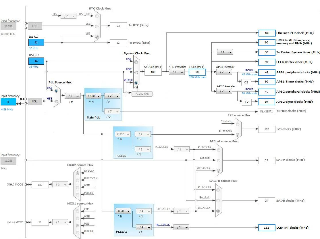Choose HSE in the System Clock Mux
This screenshot has width=320, height=239.
point(136,72)
